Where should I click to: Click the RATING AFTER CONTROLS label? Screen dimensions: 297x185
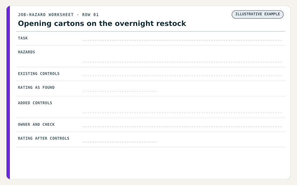tap(44, 138)
